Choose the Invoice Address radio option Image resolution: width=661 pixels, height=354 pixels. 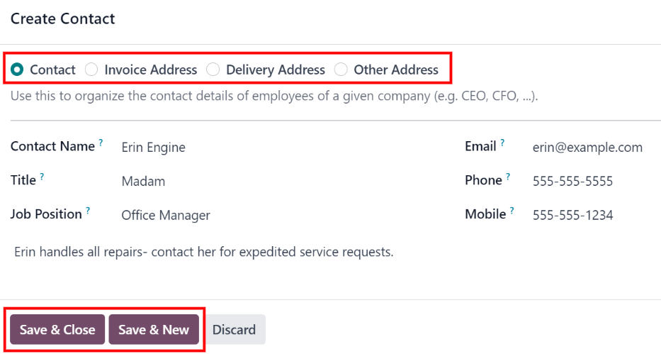point(91,70)
